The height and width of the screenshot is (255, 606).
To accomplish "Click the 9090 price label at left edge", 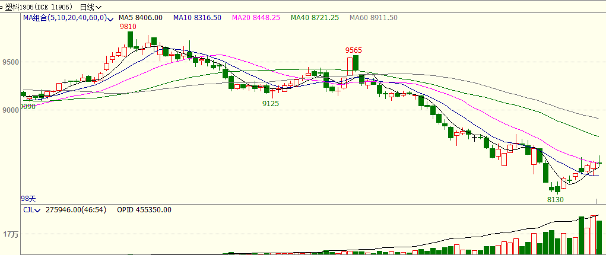I will [x=28, y=107].
